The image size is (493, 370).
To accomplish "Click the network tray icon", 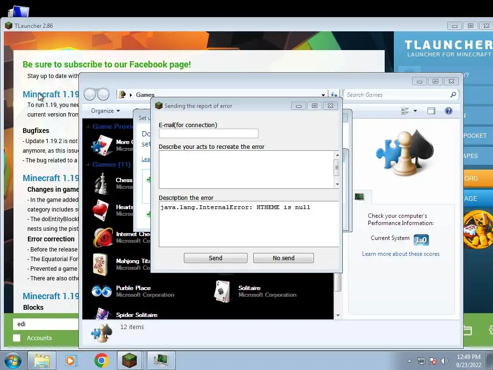I will point(421,361).
